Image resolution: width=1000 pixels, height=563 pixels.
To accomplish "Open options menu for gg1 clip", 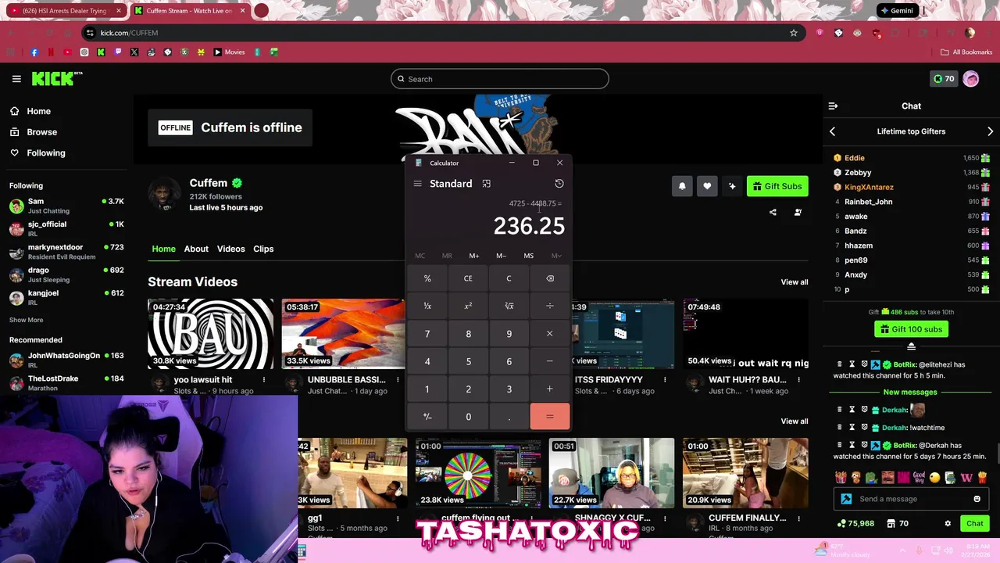I will click(398, 518).
